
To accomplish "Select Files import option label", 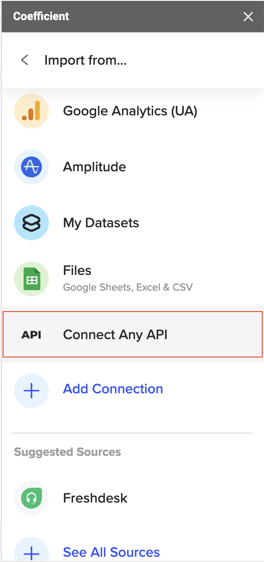I will click(77, 271).
